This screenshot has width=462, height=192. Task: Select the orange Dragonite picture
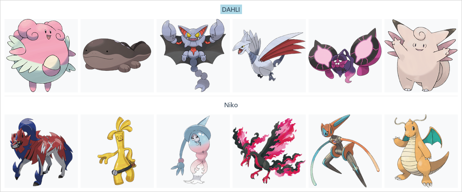click(x=421, y=151)
